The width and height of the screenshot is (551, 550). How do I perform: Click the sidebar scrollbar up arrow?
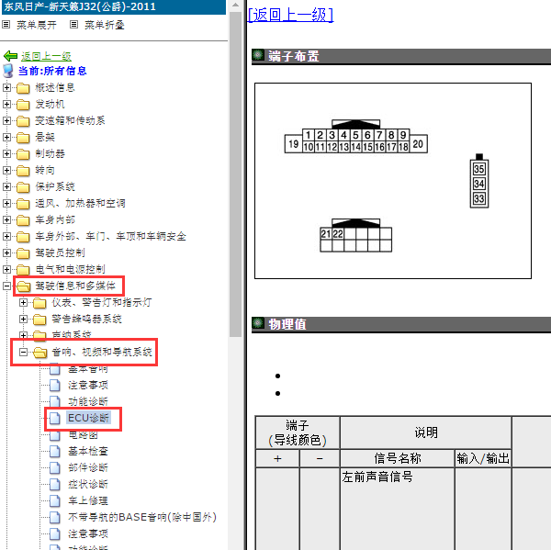[235, 5]
